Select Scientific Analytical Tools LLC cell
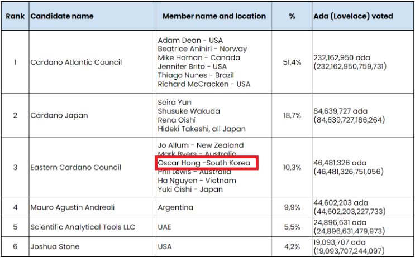 (83, 227)
